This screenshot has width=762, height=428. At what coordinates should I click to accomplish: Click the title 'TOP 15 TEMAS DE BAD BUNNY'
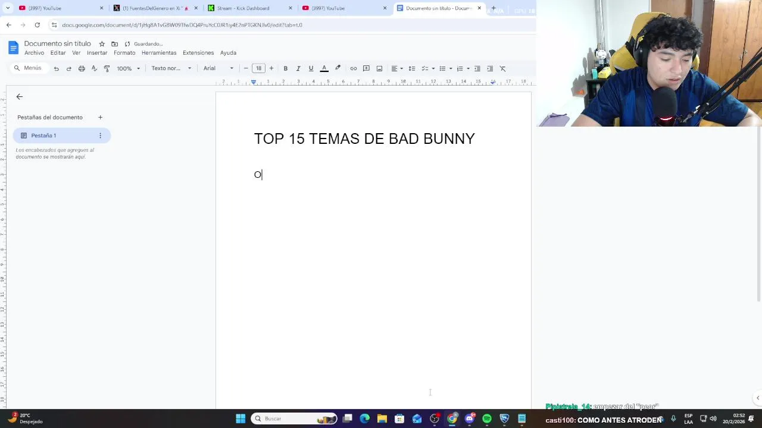(x=364, y=139)
